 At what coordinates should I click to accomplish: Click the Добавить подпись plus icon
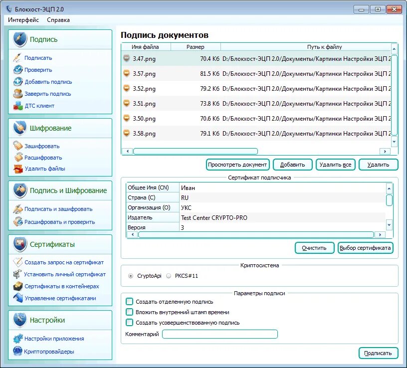18,81
